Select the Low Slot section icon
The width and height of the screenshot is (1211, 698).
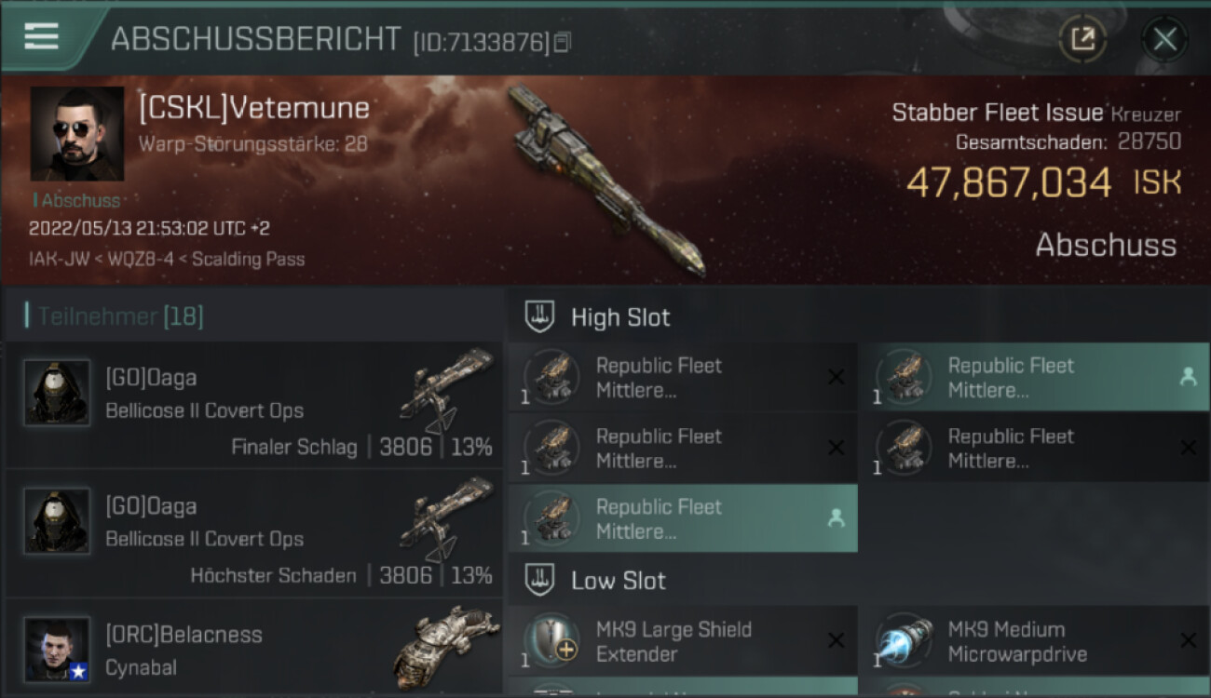click(540, 581)
